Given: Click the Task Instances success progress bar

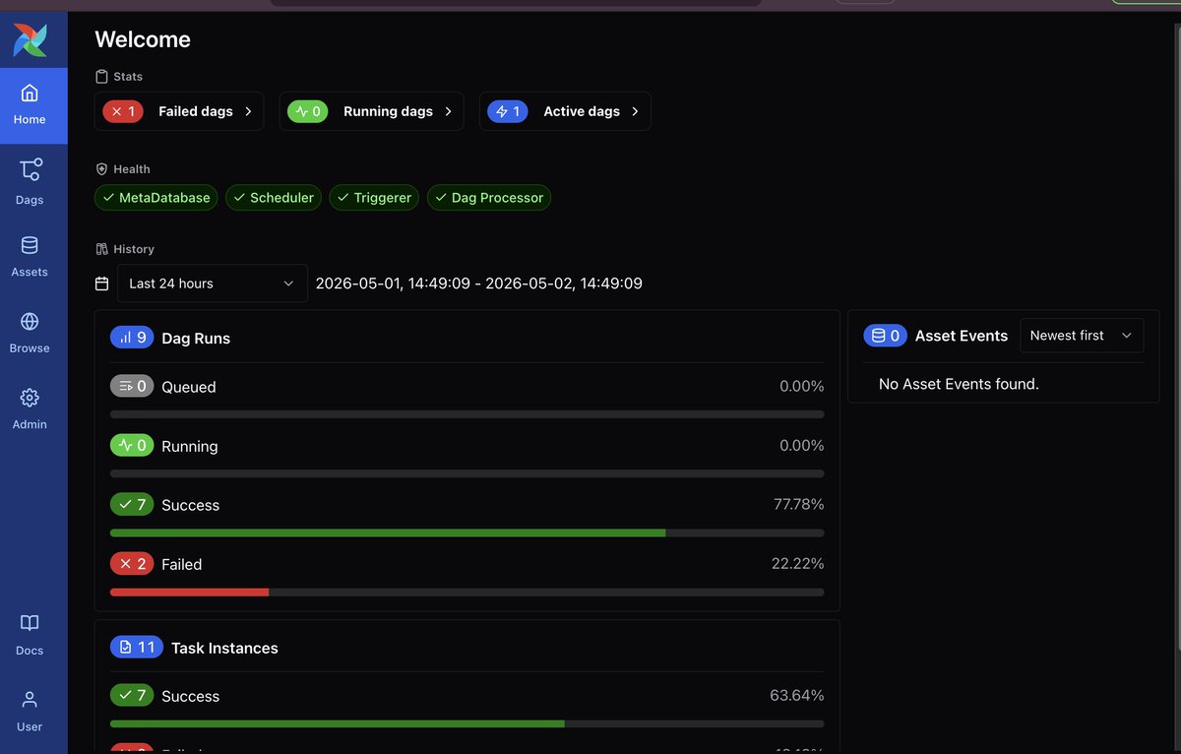Looking at the screenshot, I should pyautogui.click(x=338, y=724).
